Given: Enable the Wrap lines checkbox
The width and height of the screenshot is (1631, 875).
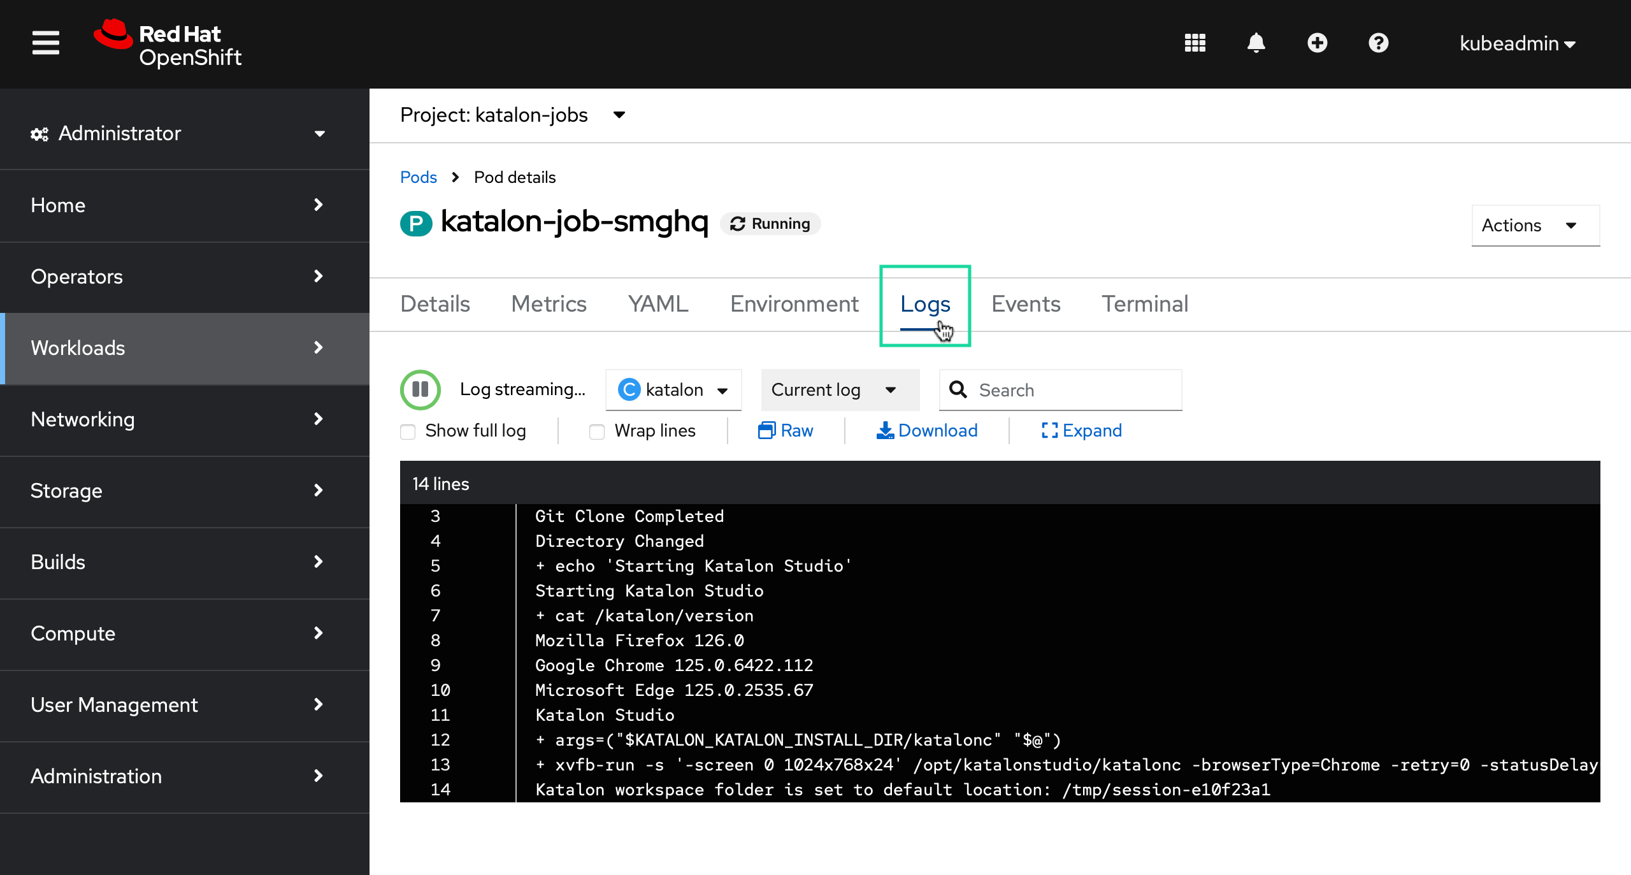Looking at the screenshot, I should pyautogui.click(x=596, y=431).
